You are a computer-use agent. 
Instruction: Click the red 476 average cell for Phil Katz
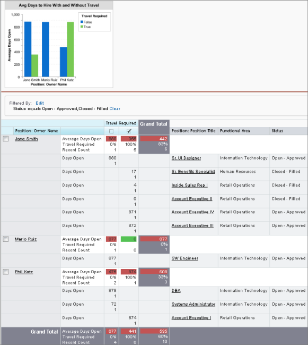click(111, 272)
